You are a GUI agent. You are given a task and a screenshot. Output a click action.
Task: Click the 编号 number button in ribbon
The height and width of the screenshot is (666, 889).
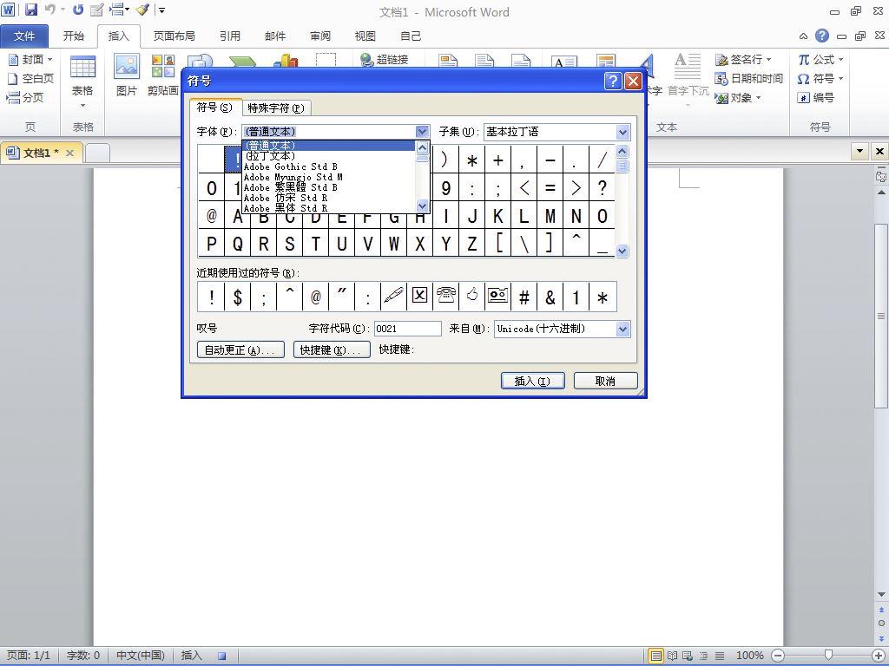point(816,97)
